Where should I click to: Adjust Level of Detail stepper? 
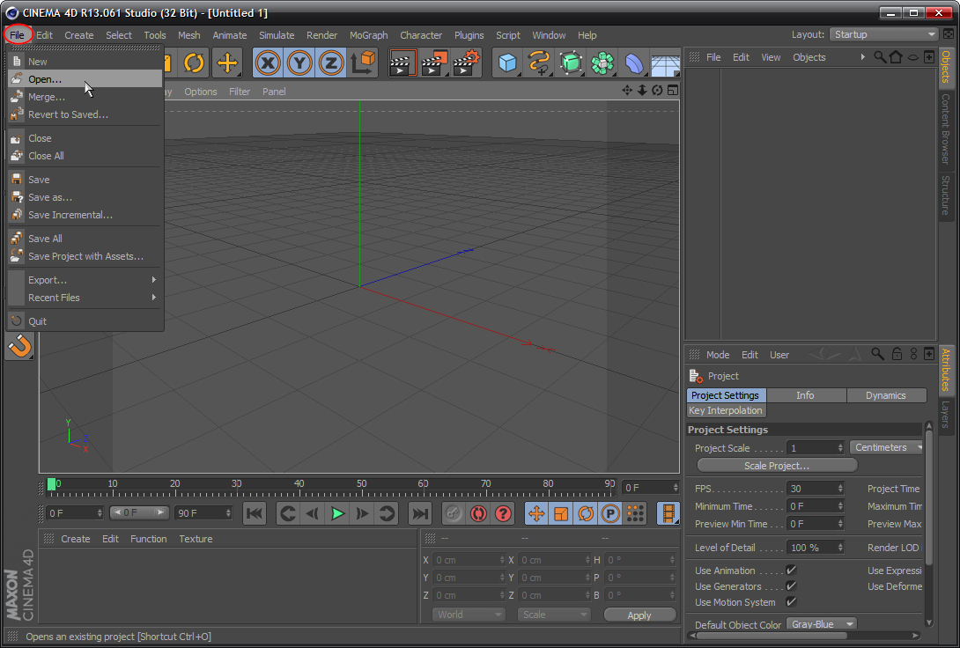tap(840, 548)
